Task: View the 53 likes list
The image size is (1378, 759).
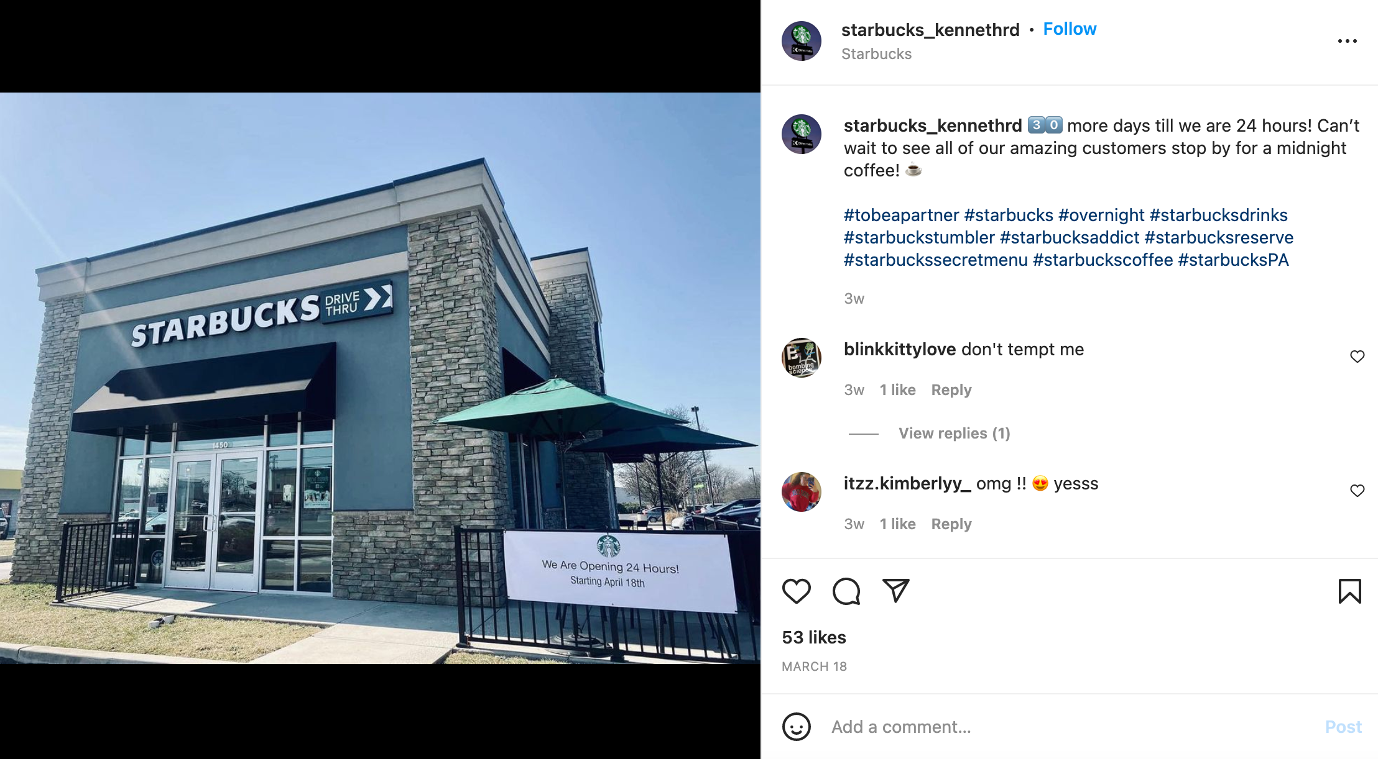Action: [x=813, y=637]
